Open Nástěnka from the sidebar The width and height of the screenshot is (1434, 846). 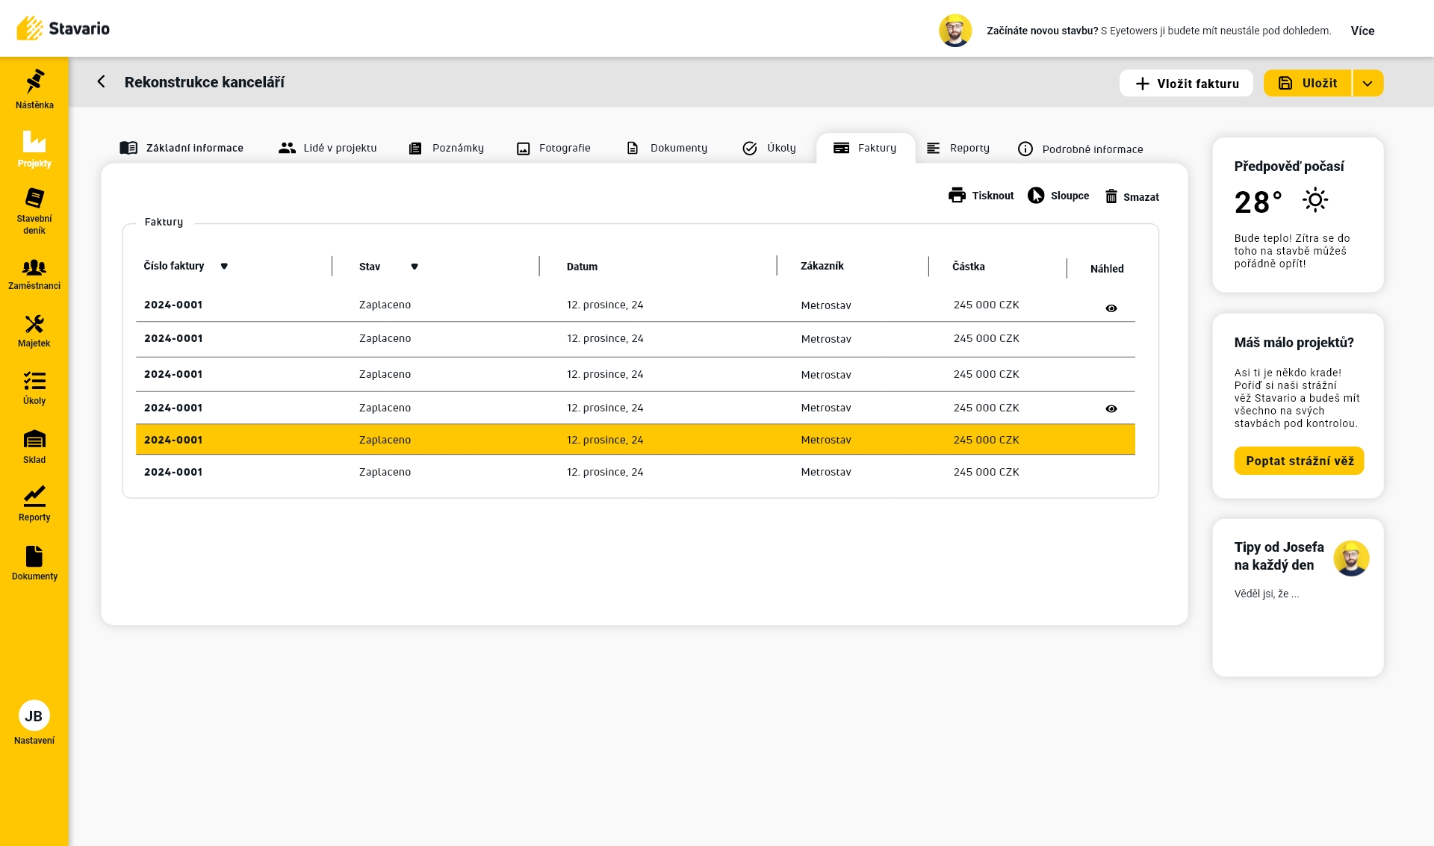[34, 89]
